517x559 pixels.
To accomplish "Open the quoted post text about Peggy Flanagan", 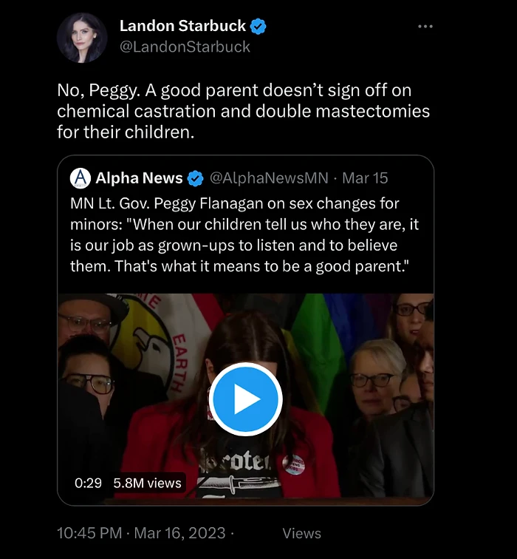I will click(244, 234).
